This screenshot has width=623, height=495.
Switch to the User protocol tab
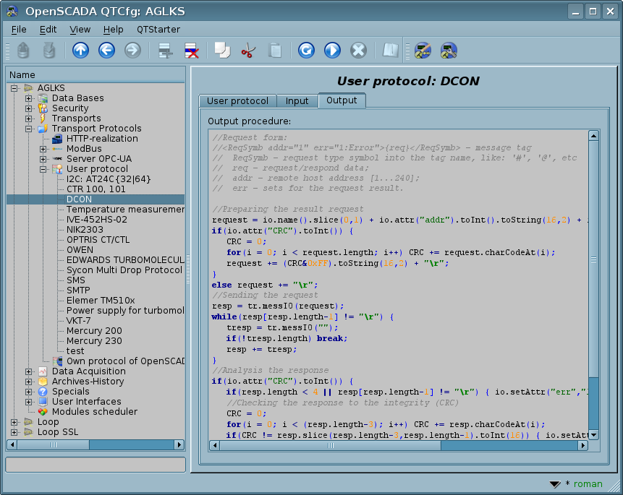pyautogui.click(x=237, y=101)
